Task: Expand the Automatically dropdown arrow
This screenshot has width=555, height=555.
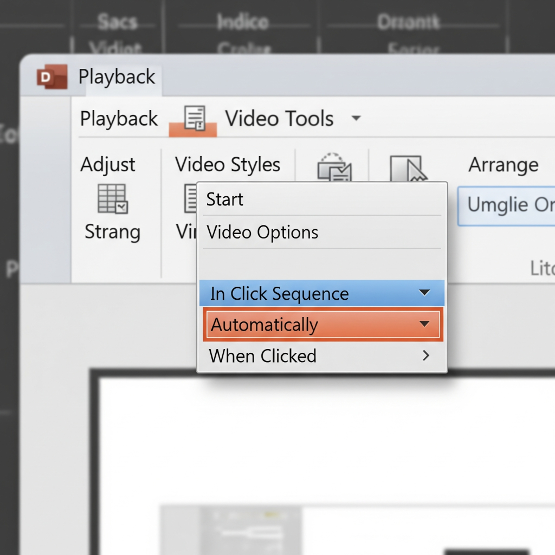Action: [424, 324]
